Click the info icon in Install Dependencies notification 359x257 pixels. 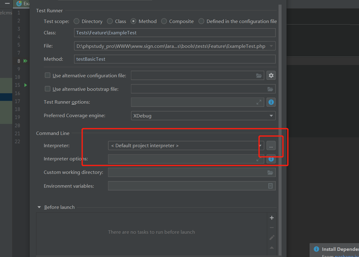[x=316, y=249]
